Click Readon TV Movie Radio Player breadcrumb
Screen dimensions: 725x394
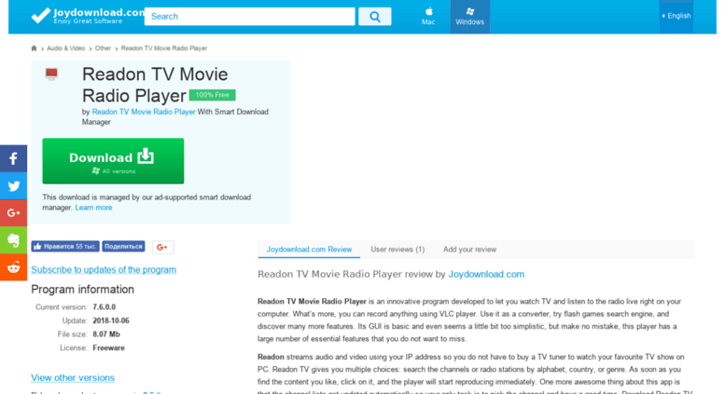pyautogui.click(x=163, y=48)
